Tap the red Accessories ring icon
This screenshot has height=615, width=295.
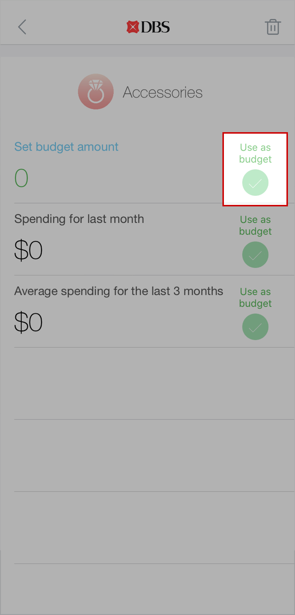[96, 92]
